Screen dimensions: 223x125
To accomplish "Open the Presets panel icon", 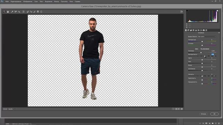I will [x=206, y=30].
